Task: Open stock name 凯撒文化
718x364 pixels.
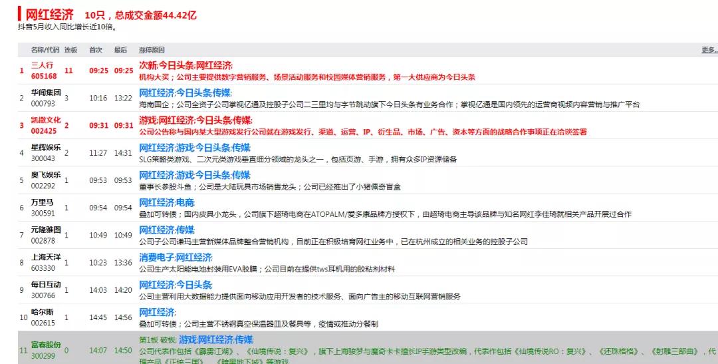Action: 46,120
